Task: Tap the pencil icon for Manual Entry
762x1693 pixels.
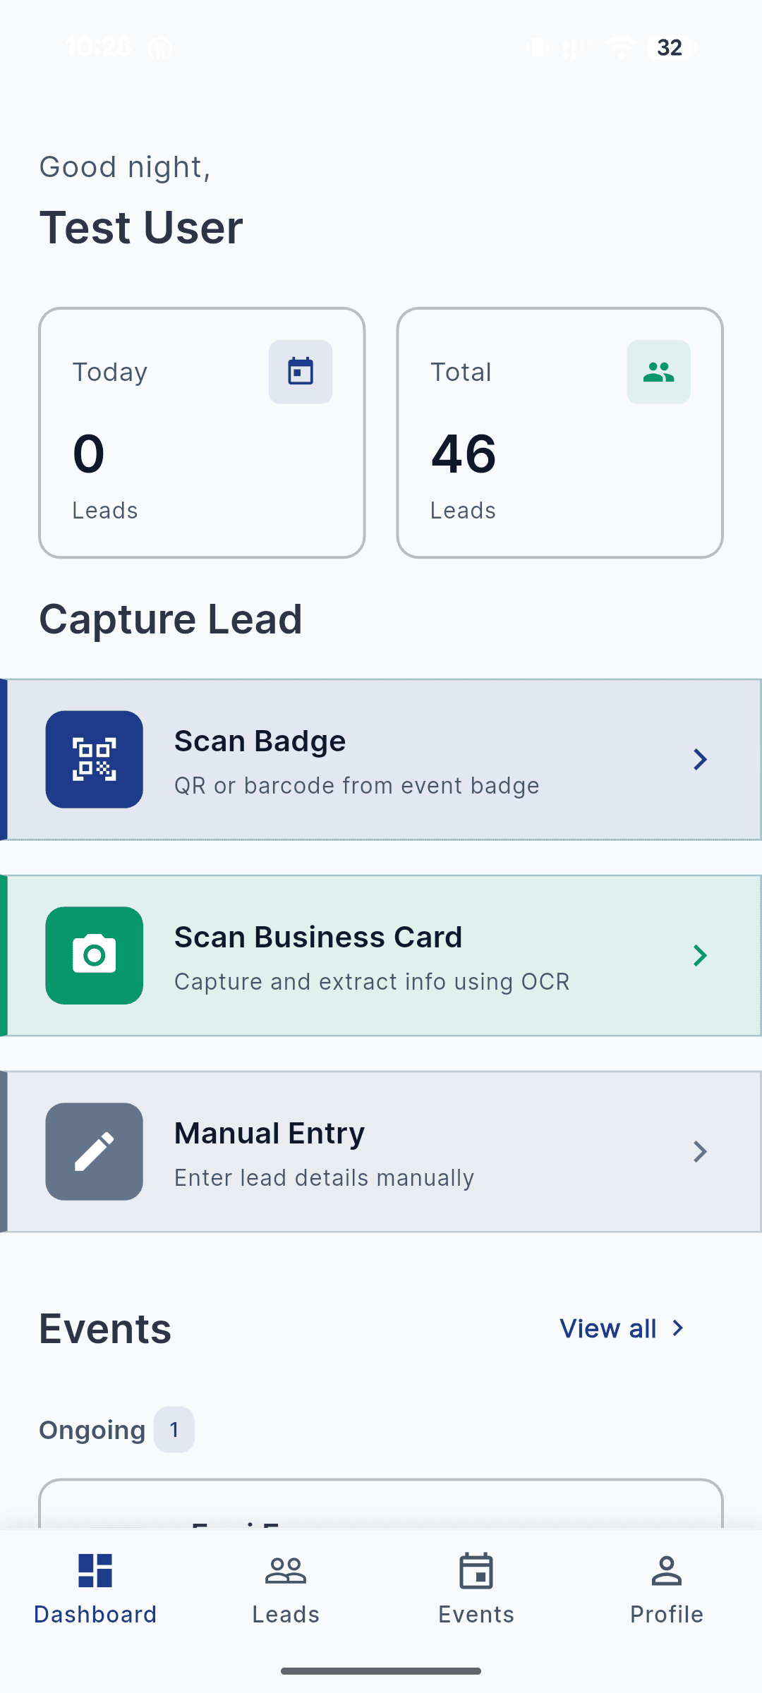Action: (94, 1150)
